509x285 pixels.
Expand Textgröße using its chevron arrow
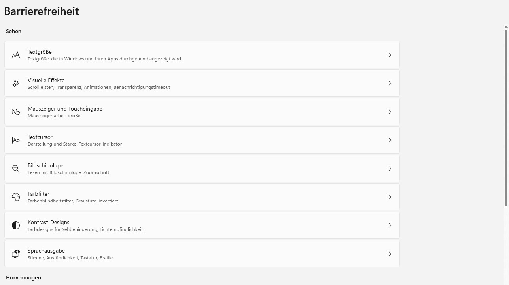(x=390, y=55)
